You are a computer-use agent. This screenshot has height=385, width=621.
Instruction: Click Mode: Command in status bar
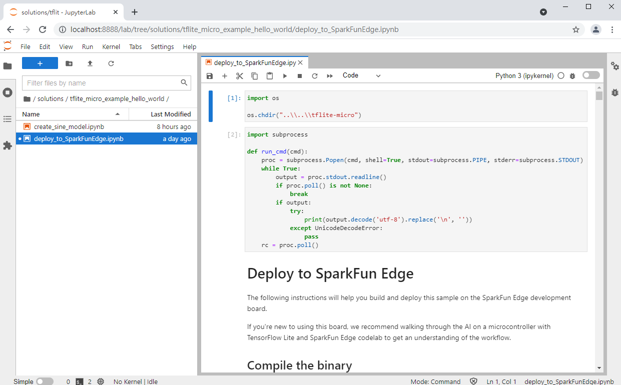pos(435,381)
